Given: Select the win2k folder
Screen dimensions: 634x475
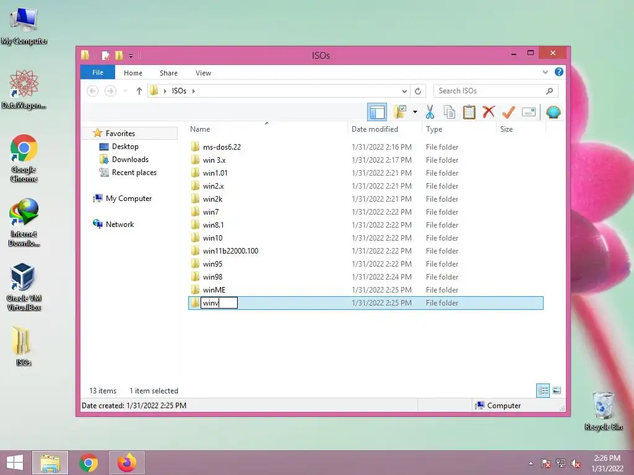Looking at the screenshot, I should point(365,199).
